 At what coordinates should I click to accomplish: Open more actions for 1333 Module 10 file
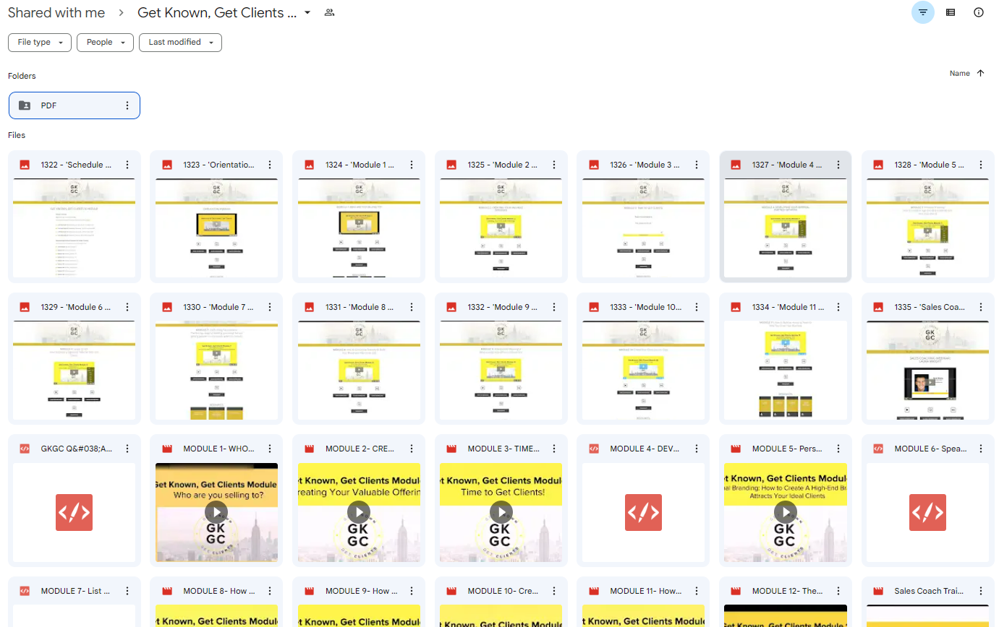tap(696, 308)
